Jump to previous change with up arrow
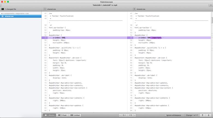The height and width of the screenshot is (118, 213). coord(202,115)
